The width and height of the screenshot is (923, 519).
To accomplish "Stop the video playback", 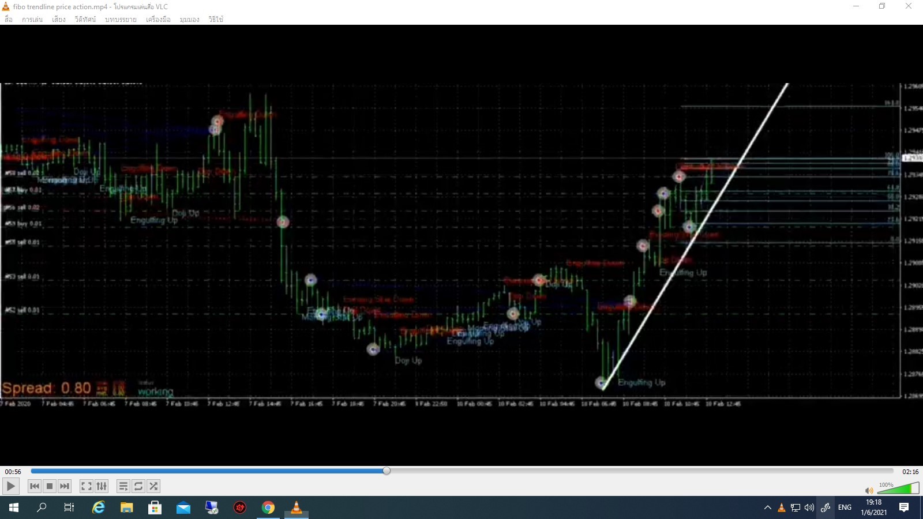I will (x=50, y=486).
